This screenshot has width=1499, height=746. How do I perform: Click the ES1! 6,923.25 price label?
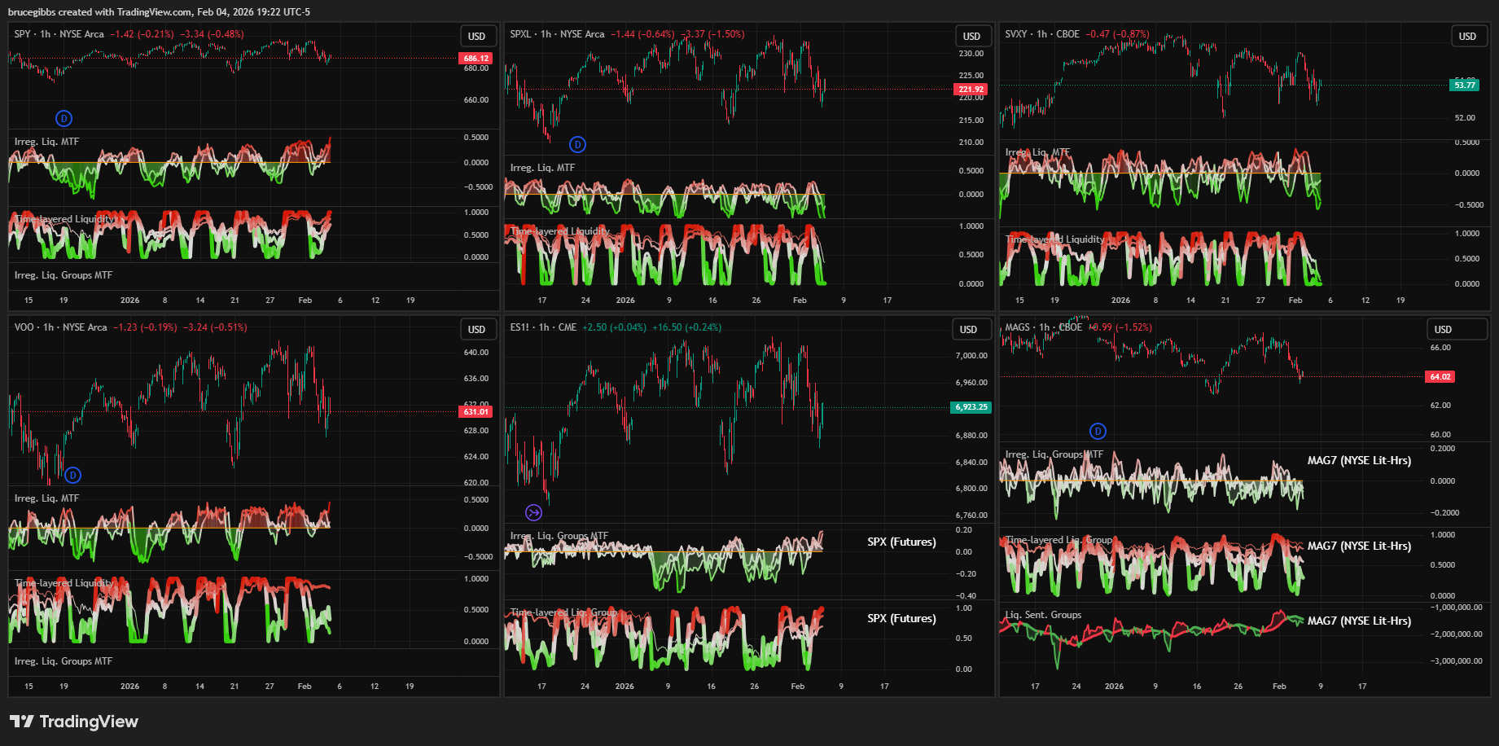971,407
